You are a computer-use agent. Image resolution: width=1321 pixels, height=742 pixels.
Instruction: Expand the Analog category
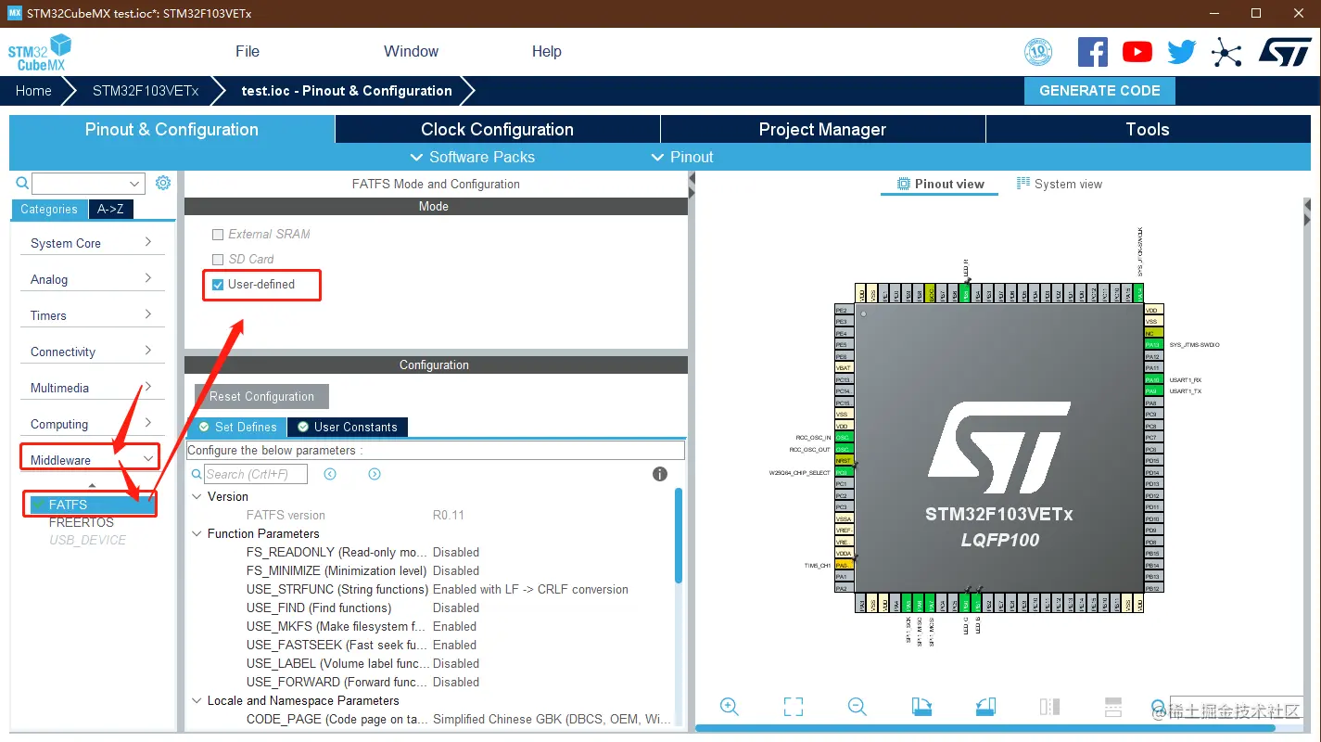pyautogui.click(x=91, y=279)
